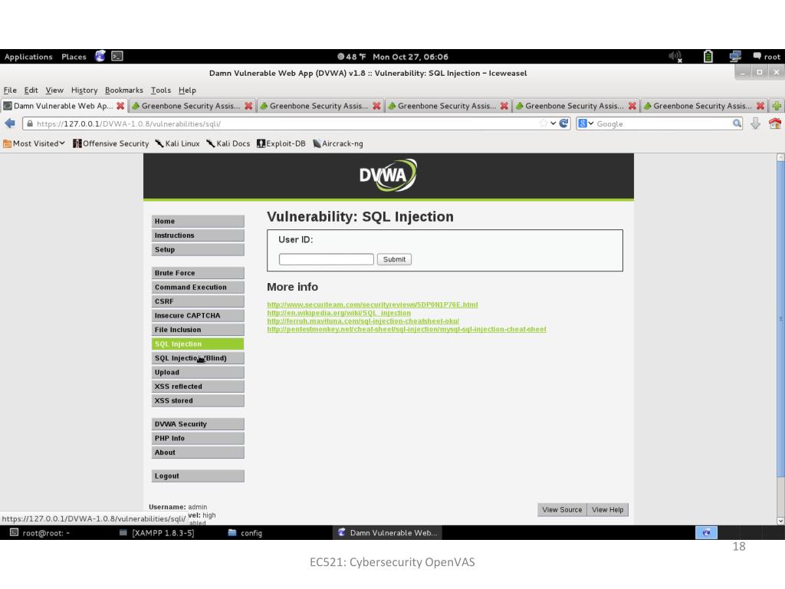Close the Damn Vulnerable Web App tab
Image resolution: width=785 pixels, height=589 pixels.
coord(120,106)
